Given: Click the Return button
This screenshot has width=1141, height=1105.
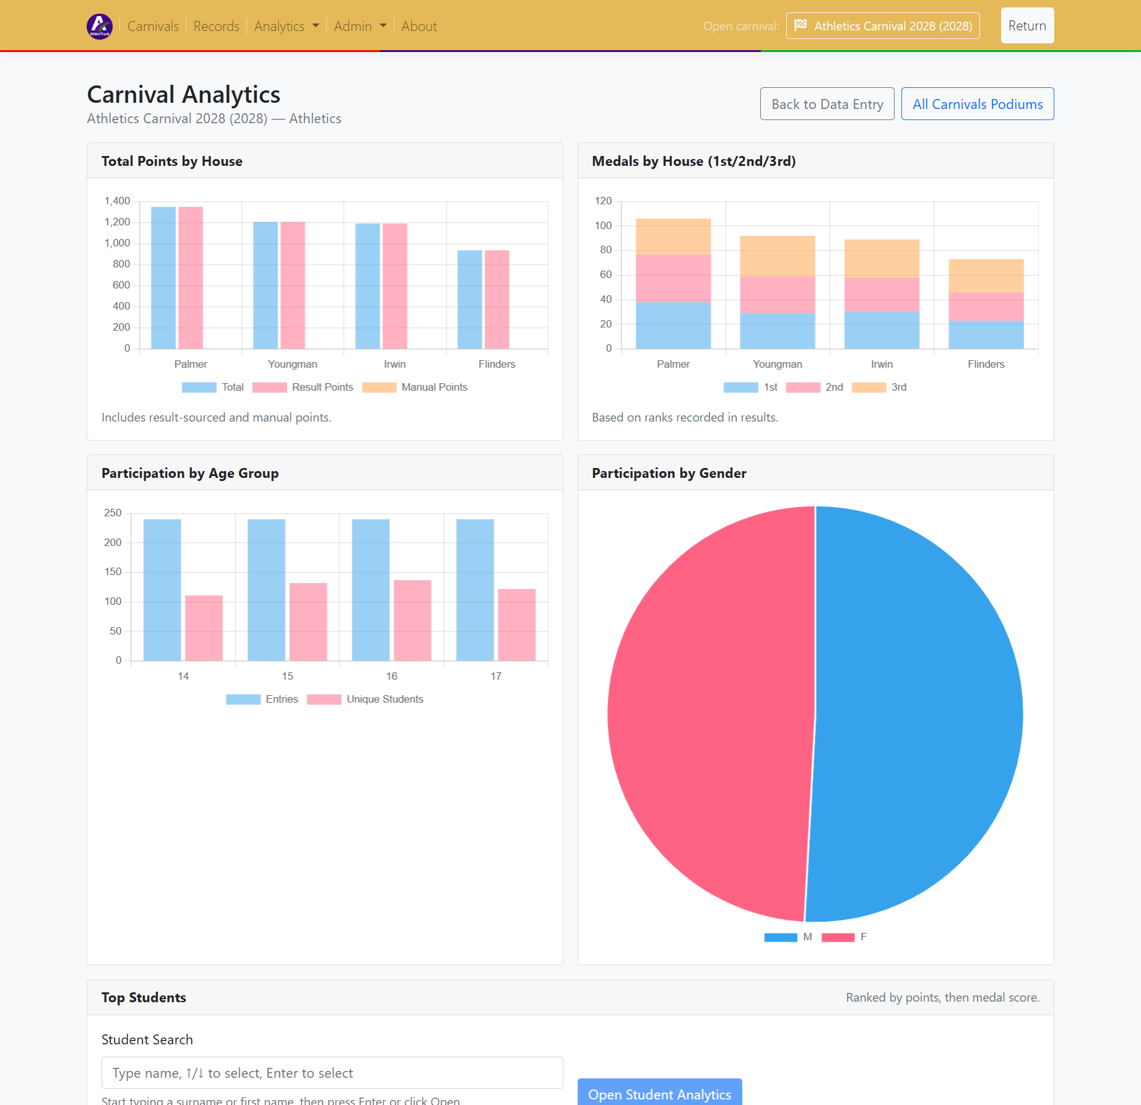Looking at the screenshot, I should pos(1027,25).
